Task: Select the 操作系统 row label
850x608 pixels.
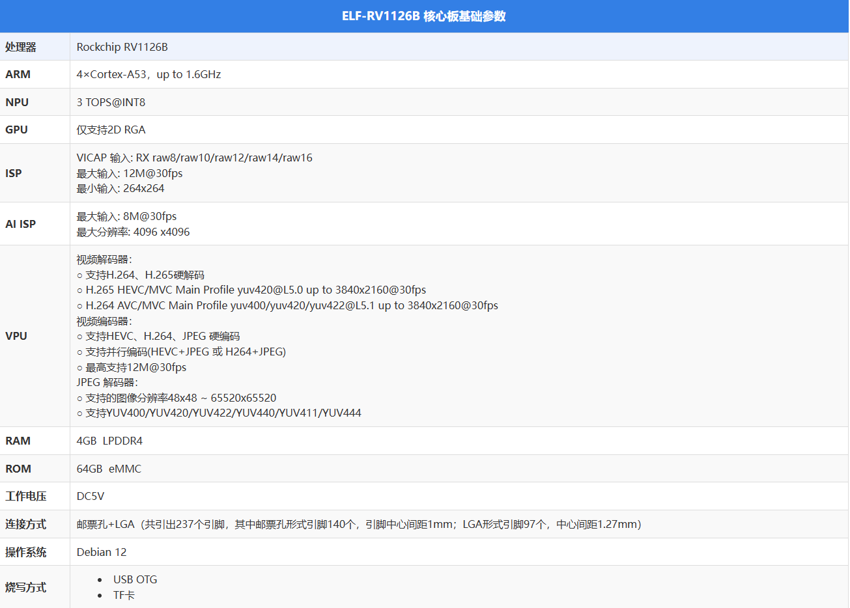Action: pyautogui.click(x=26, y=552)
